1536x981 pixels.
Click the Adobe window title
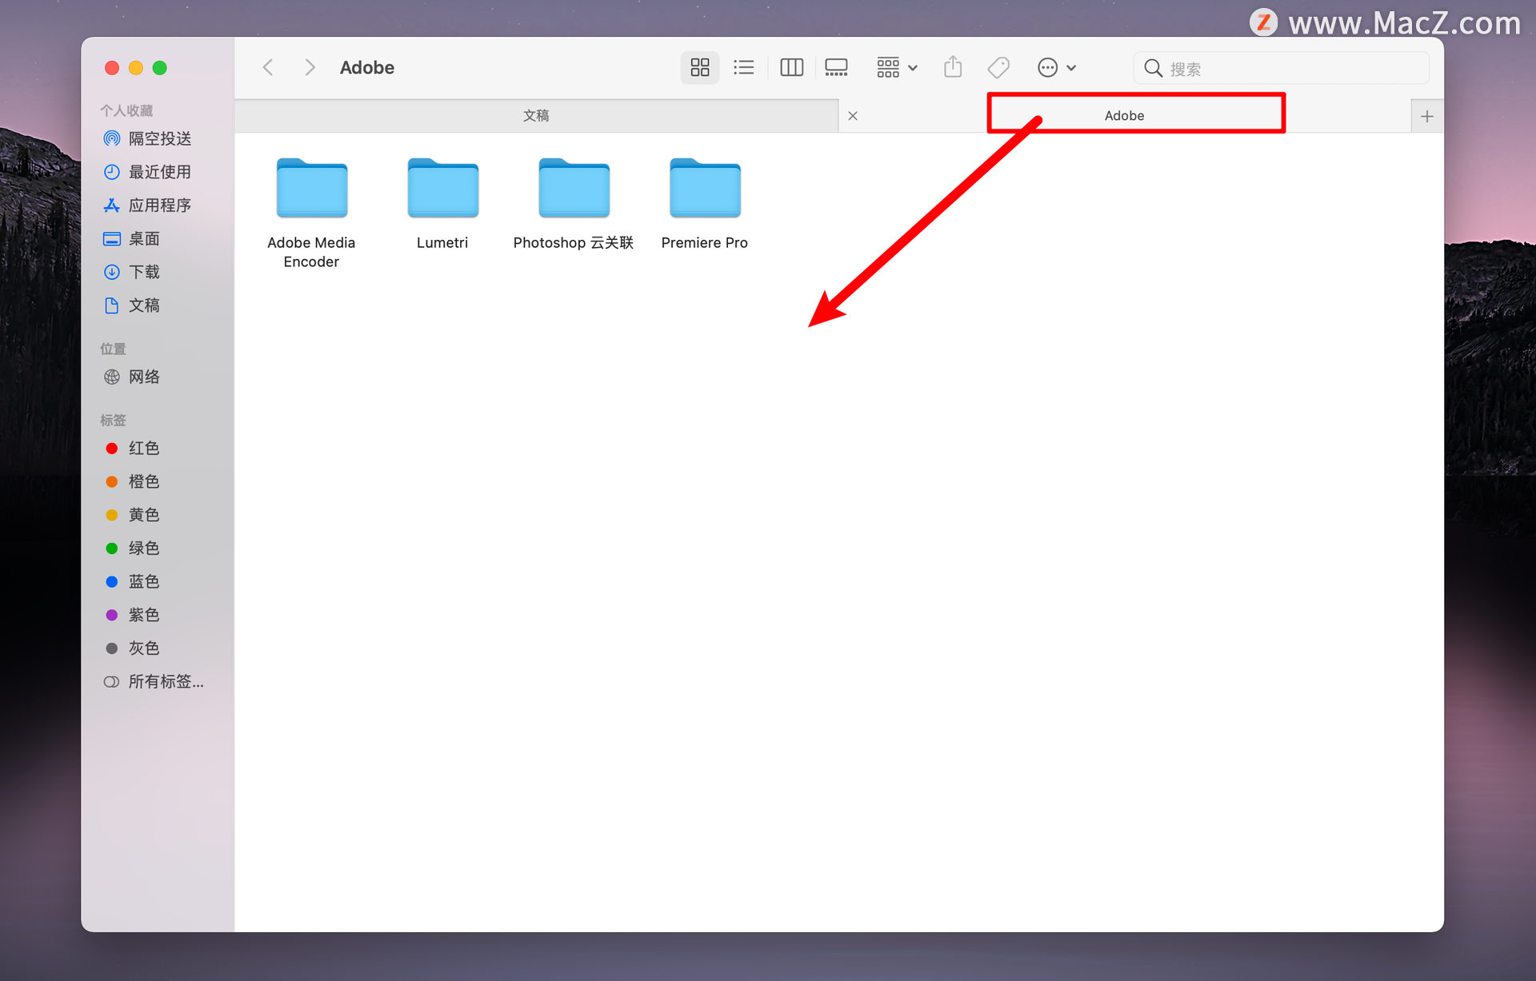click(x=367, y=68)
